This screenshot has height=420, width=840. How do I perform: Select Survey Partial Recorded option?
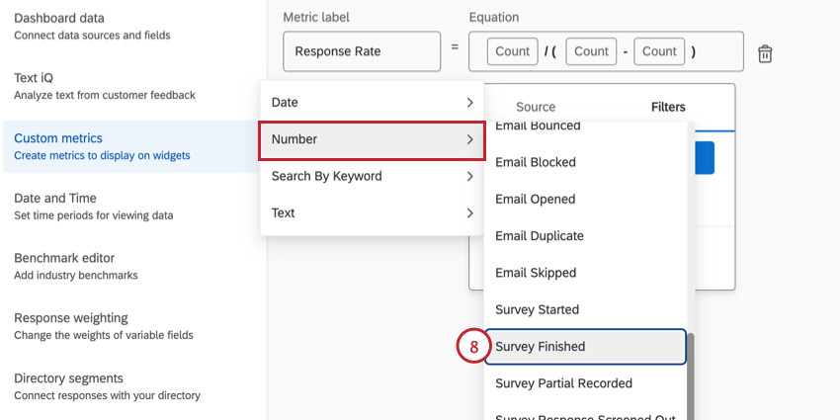pos(563,383)
